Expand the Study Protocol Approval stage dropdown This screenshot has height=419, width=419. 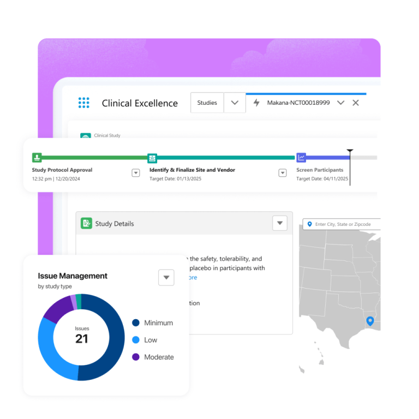[136, 173]
